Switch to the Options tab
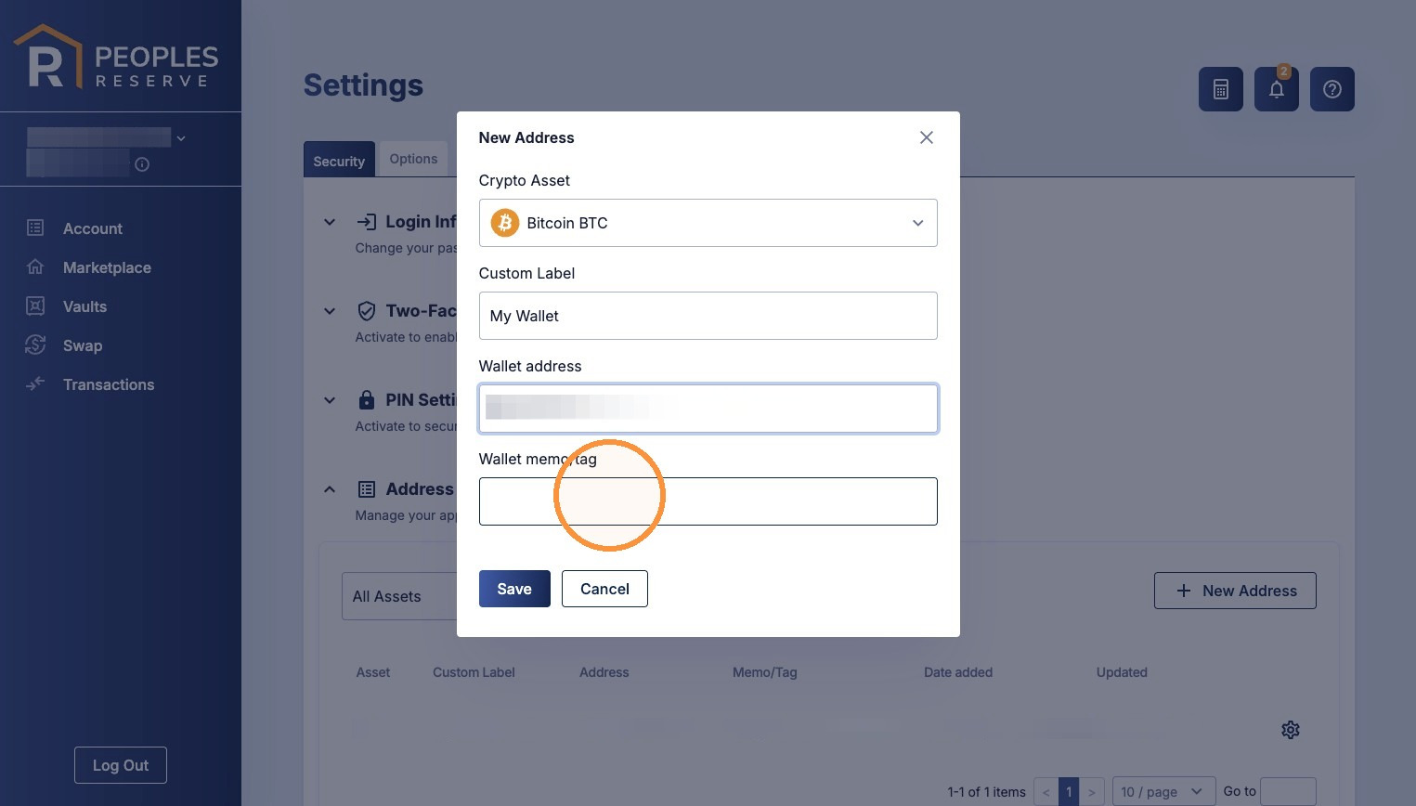Image resolution: width=1416 pixels, height=806 pixels. [x=413, y=159]
